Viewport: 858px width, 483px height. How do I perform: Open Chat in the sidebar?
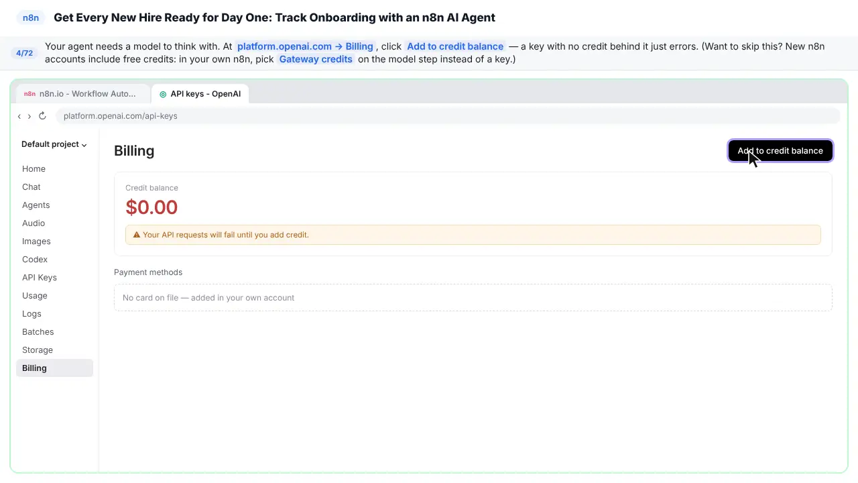click(54, 187)
